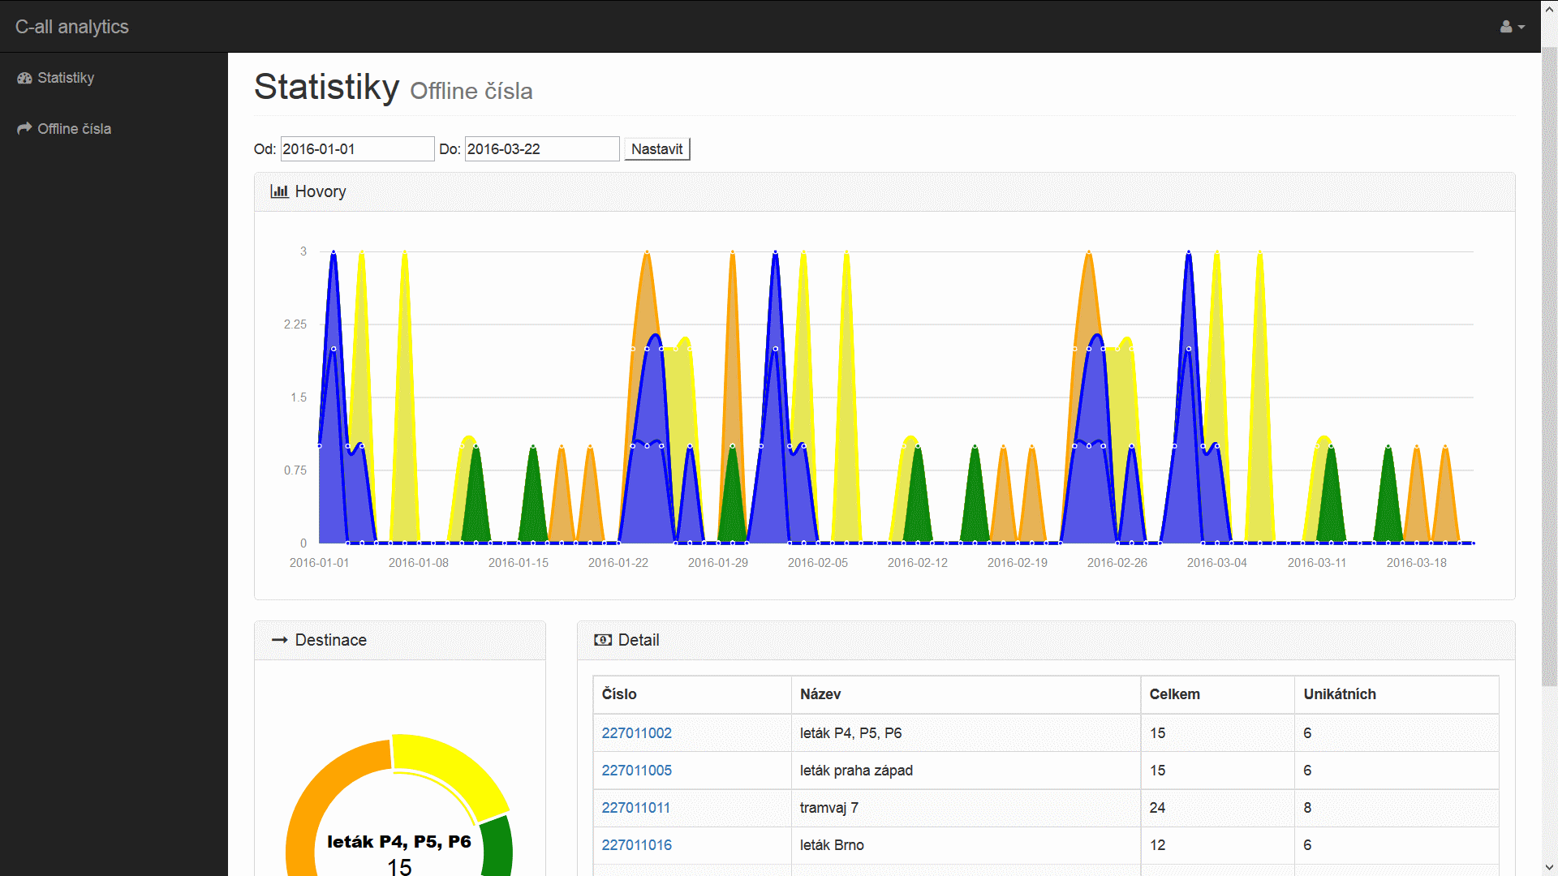Open Statistiky in the sidebar
The width and height of the screenshot is (1558, 876).
pyautogui.click(x=66, y=78)
